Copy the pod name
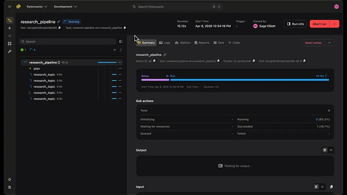The width and height of the screenshot is (347, 195). point(304,61)
